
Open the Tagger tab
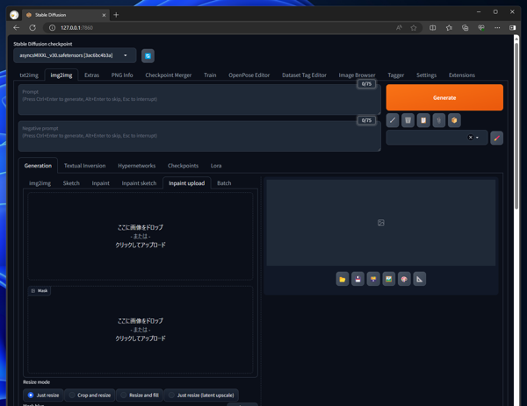point(396,75)
